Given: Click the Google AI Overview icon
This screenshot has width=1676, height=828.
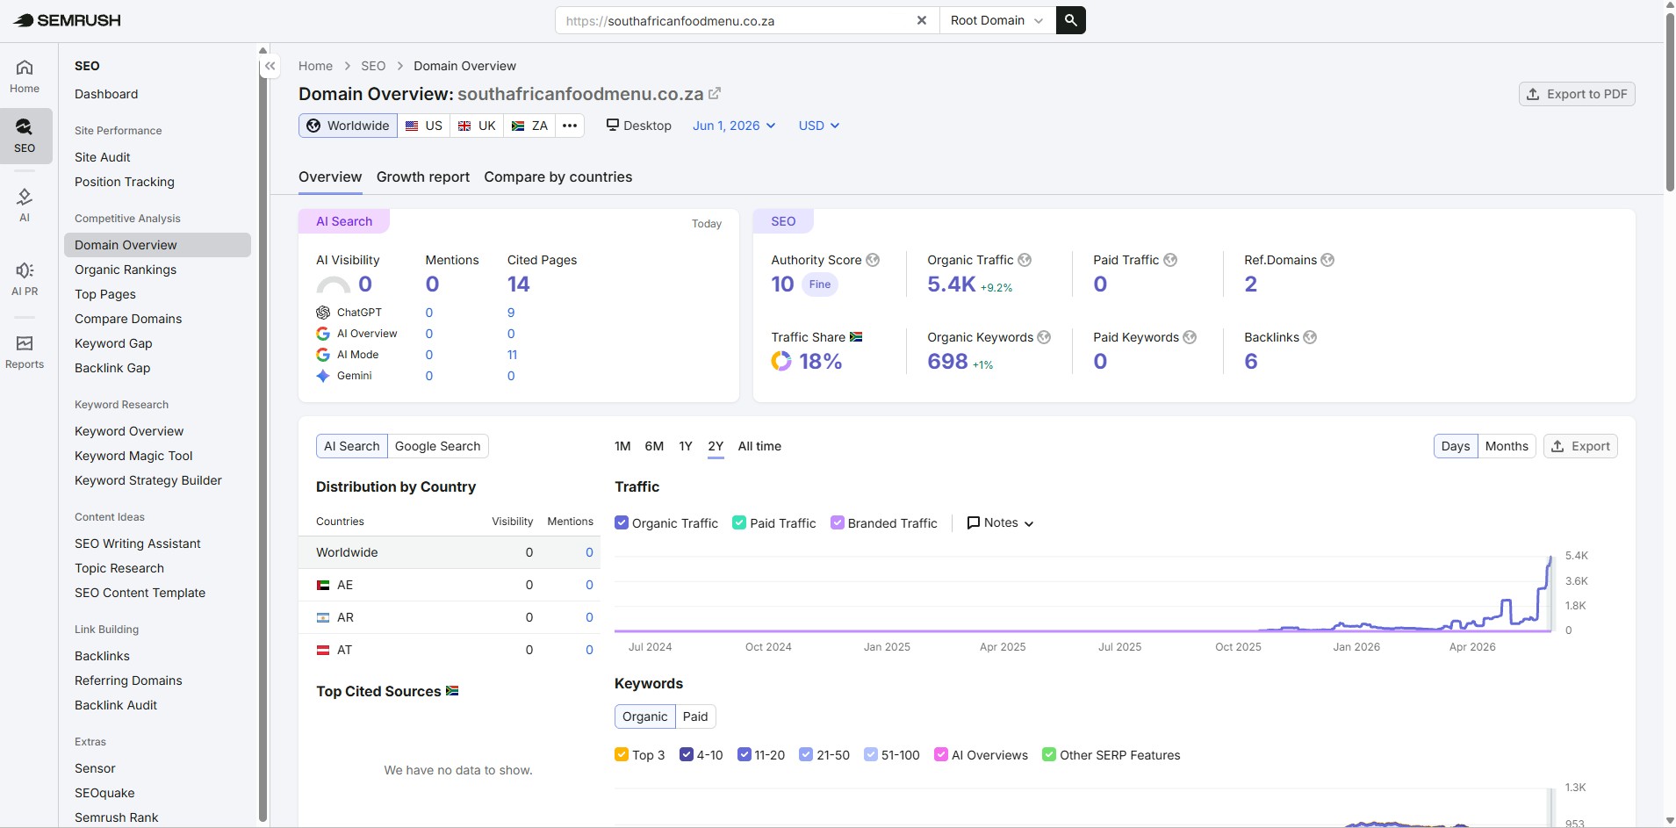Looking at the screenshot, I should [323, 334].
